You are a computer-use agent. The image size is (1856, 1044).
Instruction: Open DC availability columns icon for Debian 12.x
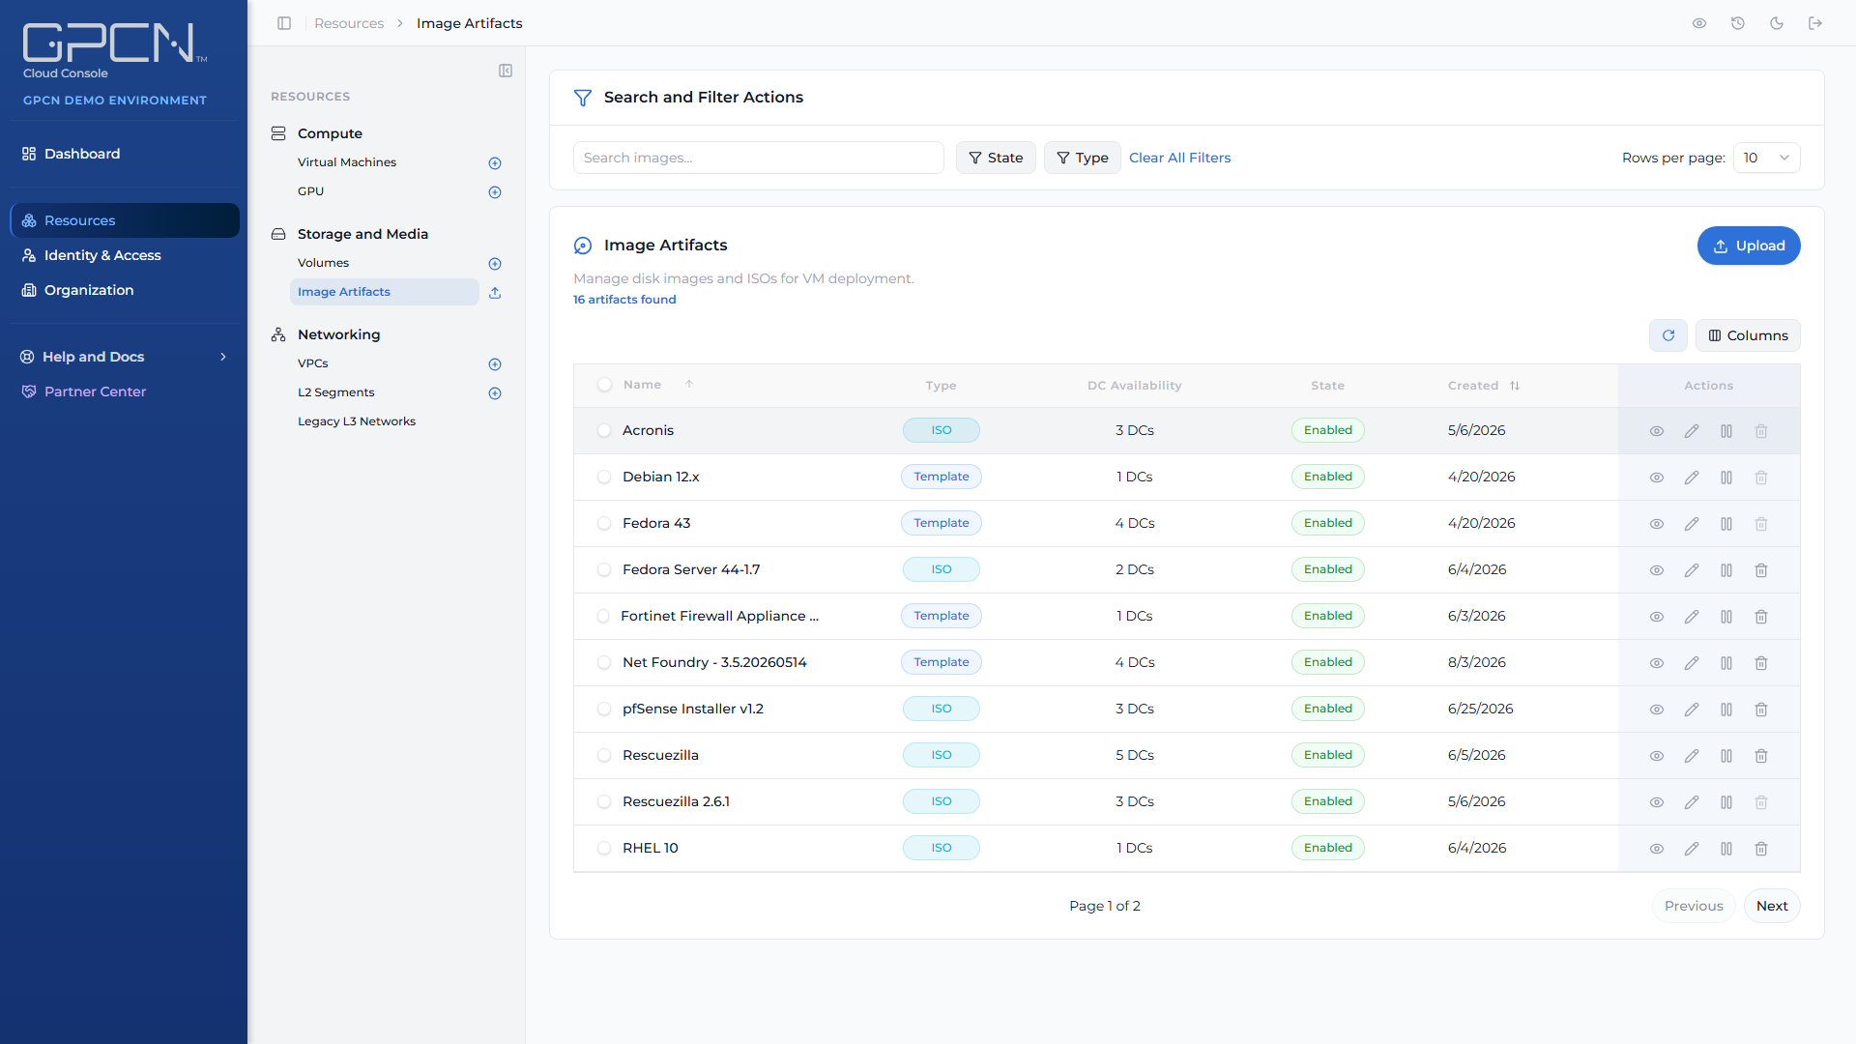pyautogui.click(x=1726, y=478)
